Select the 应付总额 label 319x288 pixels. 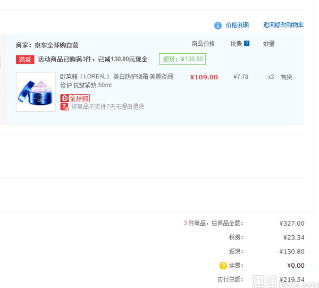coord(230,279)
